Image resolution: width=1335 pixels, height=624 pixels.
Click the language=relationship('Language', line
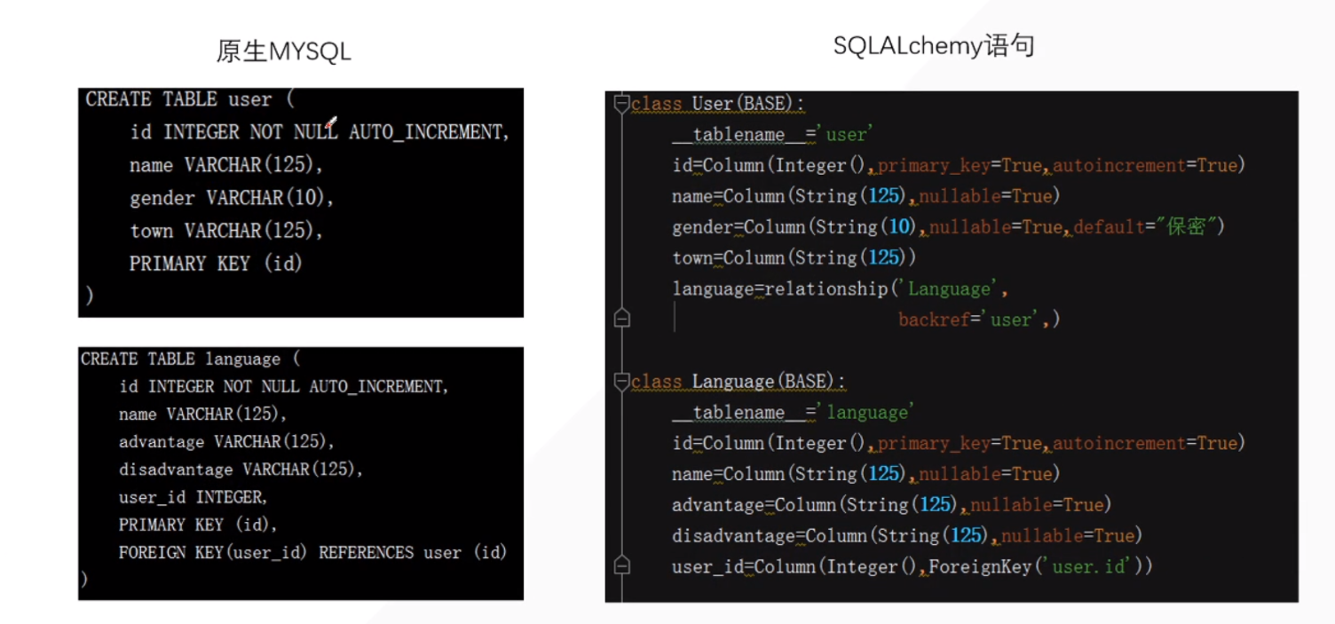pyautogui.click(x=841, y=289)
